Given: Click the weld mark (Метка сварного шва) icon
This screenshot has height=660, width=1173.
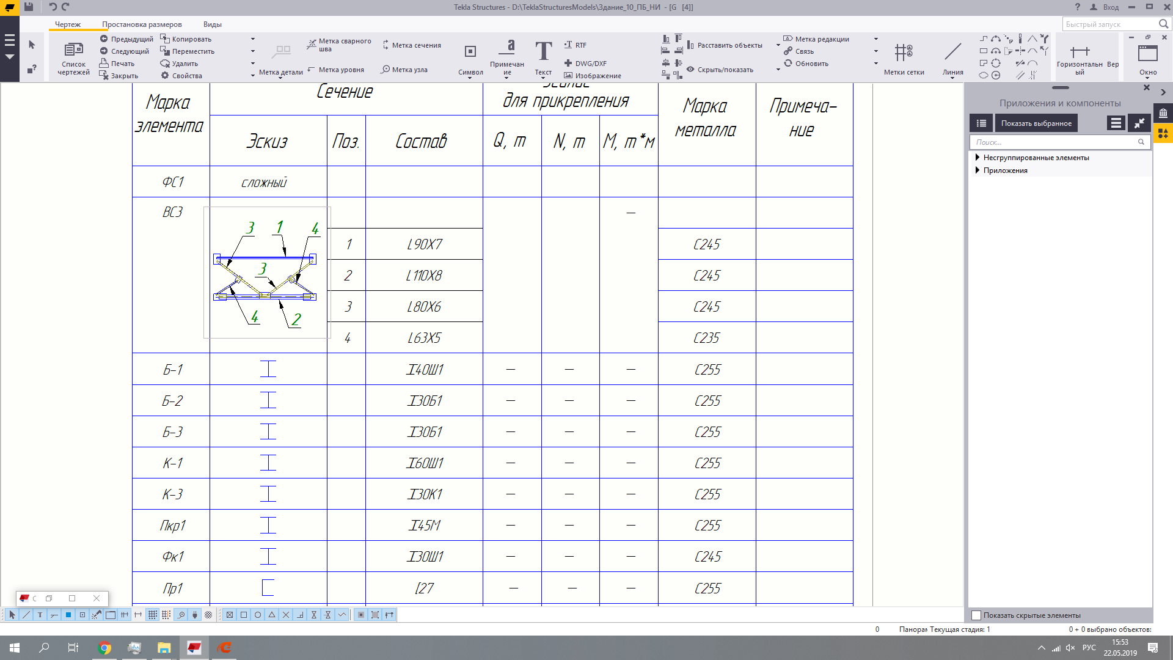Looking at the screenshot, I should [312, 45].
